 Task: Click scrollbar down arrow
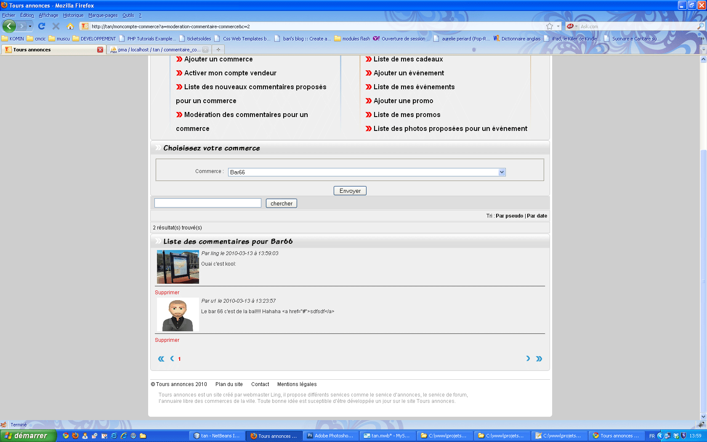[703, 417]
